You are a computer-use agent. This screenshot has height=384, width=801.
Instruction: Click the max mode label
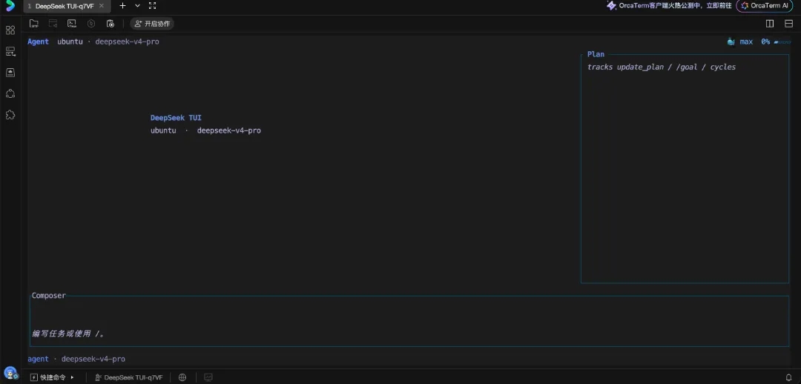[x=746, y=42]
